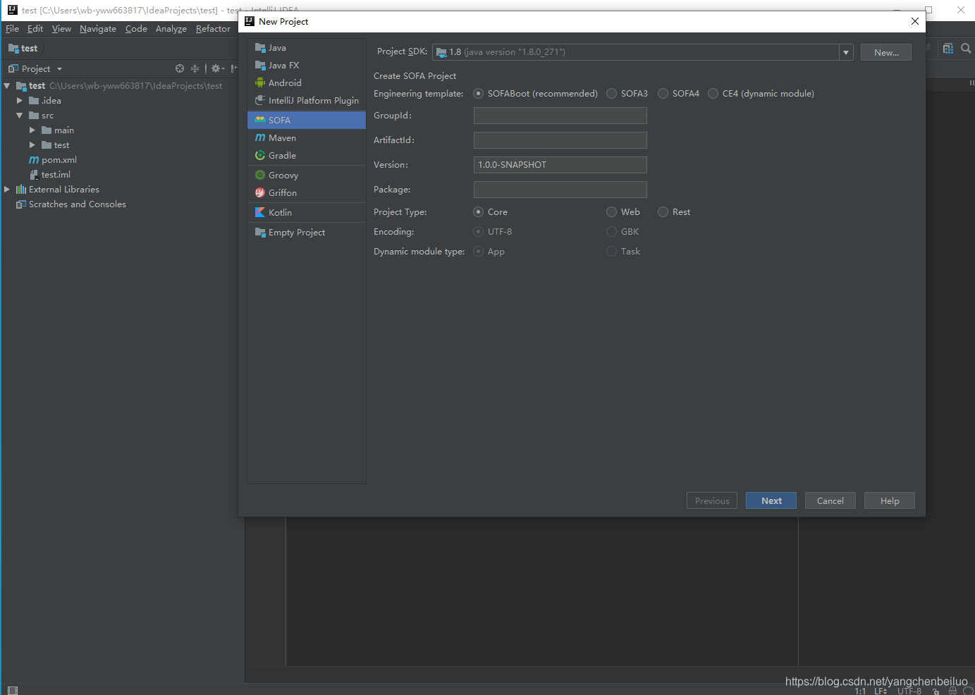Click test breadcrumb in navigation bar
This screenshot has width=975, height=695.
point(23,49)
